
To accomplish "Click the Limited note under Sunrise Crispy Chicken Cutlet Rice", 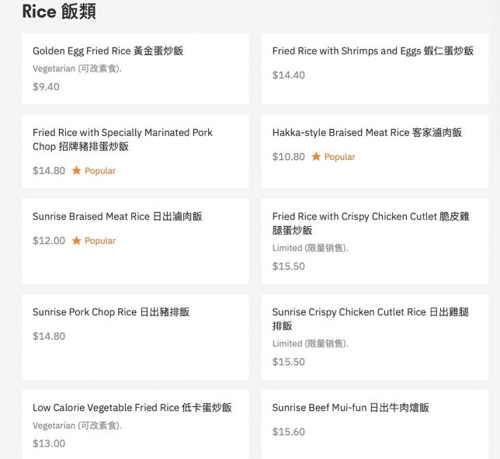I will [x=310, y=343].
